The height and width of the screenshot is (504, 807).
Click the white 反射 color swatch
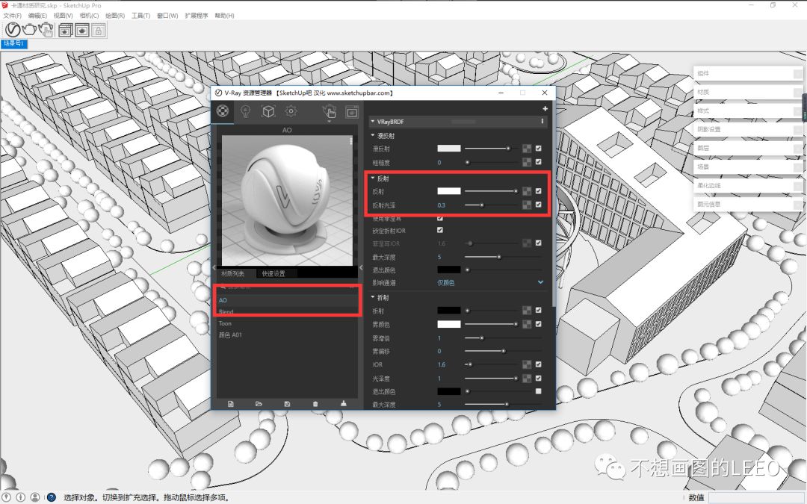tap(449, 191)
